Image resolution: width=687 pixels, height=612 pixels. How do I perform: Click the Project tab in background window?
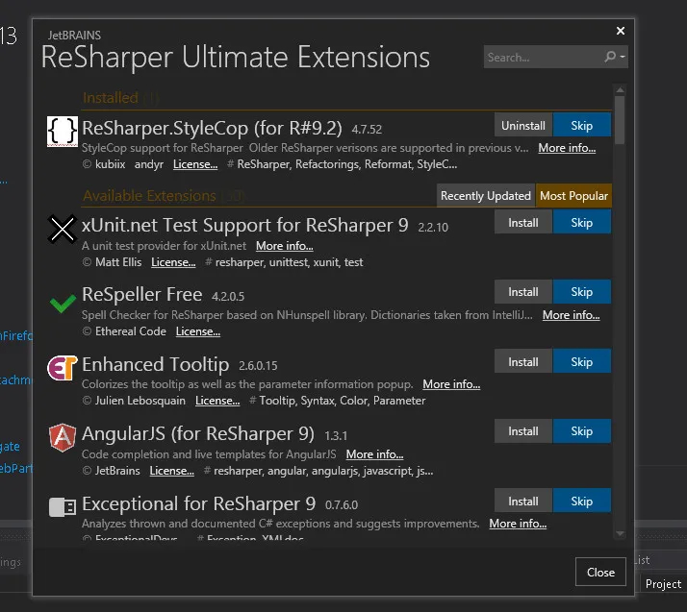click(663, 584)
